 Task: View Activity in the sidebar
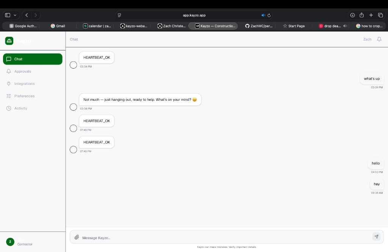pos(22,108)
